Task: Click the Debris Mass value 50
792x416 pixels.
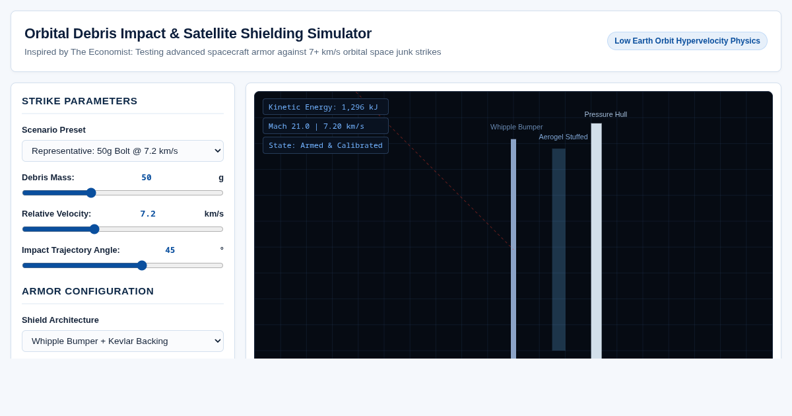Action: click(147, 178)
